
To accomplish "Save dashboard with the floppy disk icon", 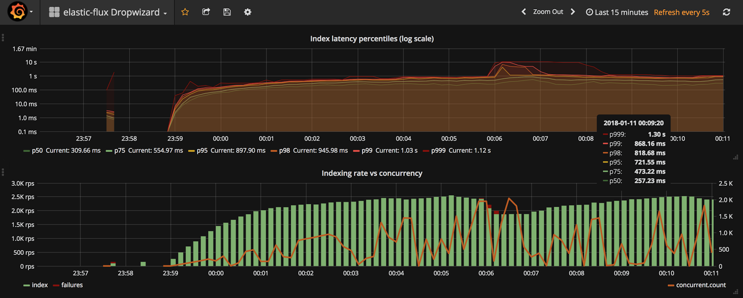I will point(227,12).
